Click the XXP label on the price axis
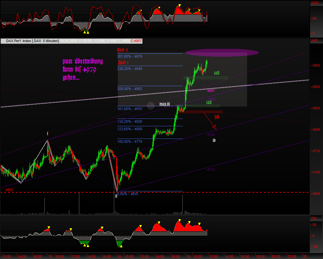This screenshot has width=323, height=259. click(314, 41)
